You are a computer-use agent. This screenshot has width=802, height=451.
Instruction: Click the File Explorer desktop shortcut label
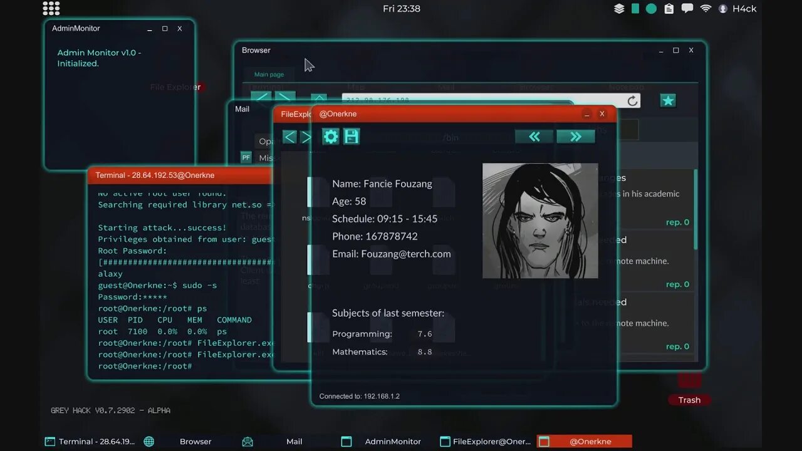click(x=175, y=87)
